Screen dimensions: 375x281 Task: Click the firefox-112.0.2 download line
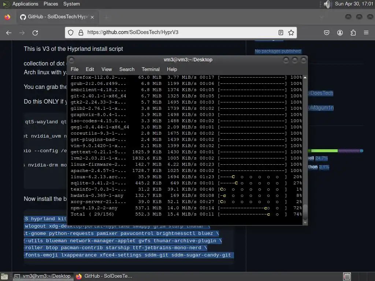186,78
